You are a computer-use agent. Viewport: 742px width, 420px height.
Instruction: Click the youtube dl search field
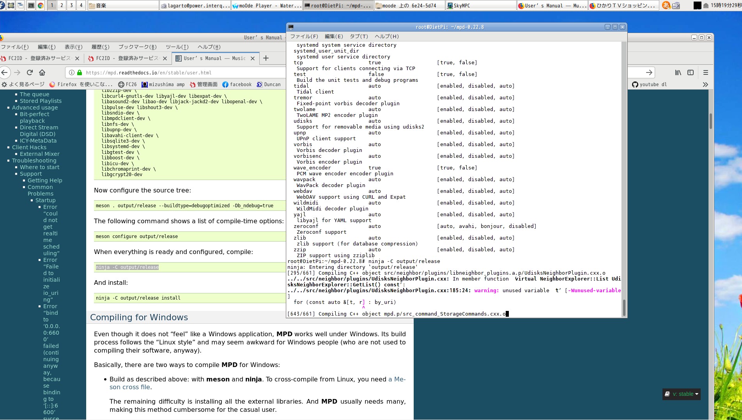(650, 84)
